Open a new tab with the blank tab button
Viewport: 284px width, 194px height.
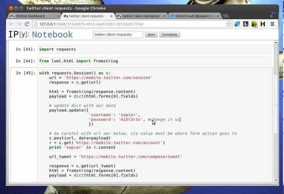(x=226, y=16)
